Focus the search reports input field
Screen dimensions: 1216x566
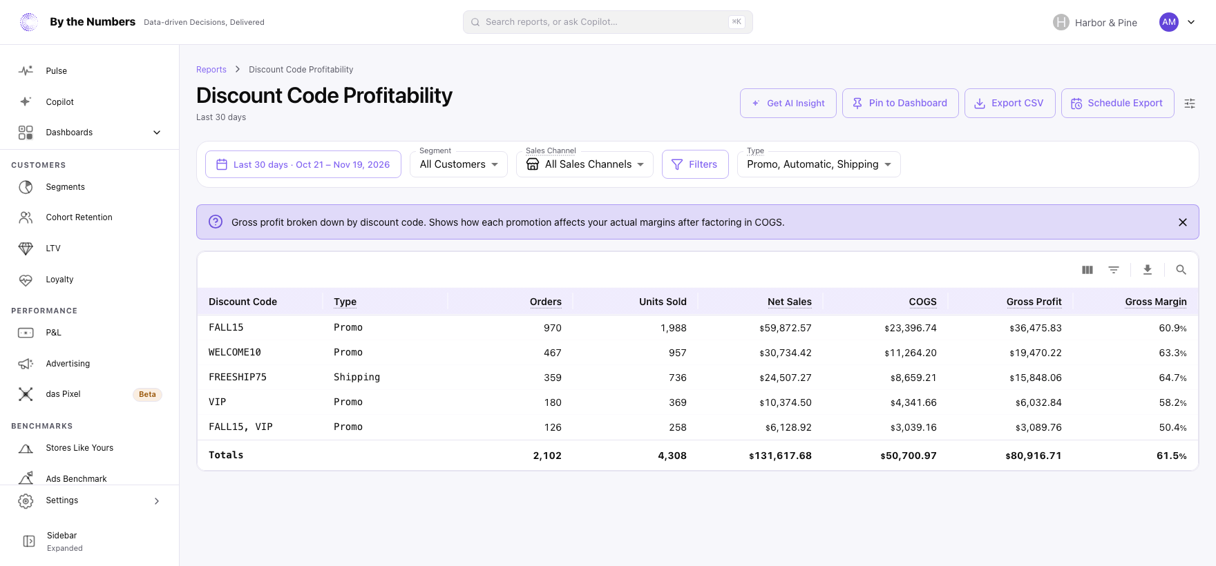(608, 22)
